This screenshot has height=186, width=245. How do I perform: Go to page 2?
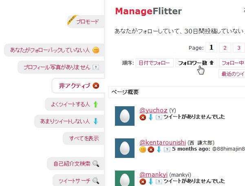point(225,48)
